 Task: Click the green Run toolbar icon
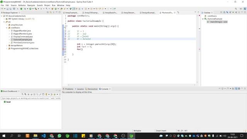pos(30,9)
